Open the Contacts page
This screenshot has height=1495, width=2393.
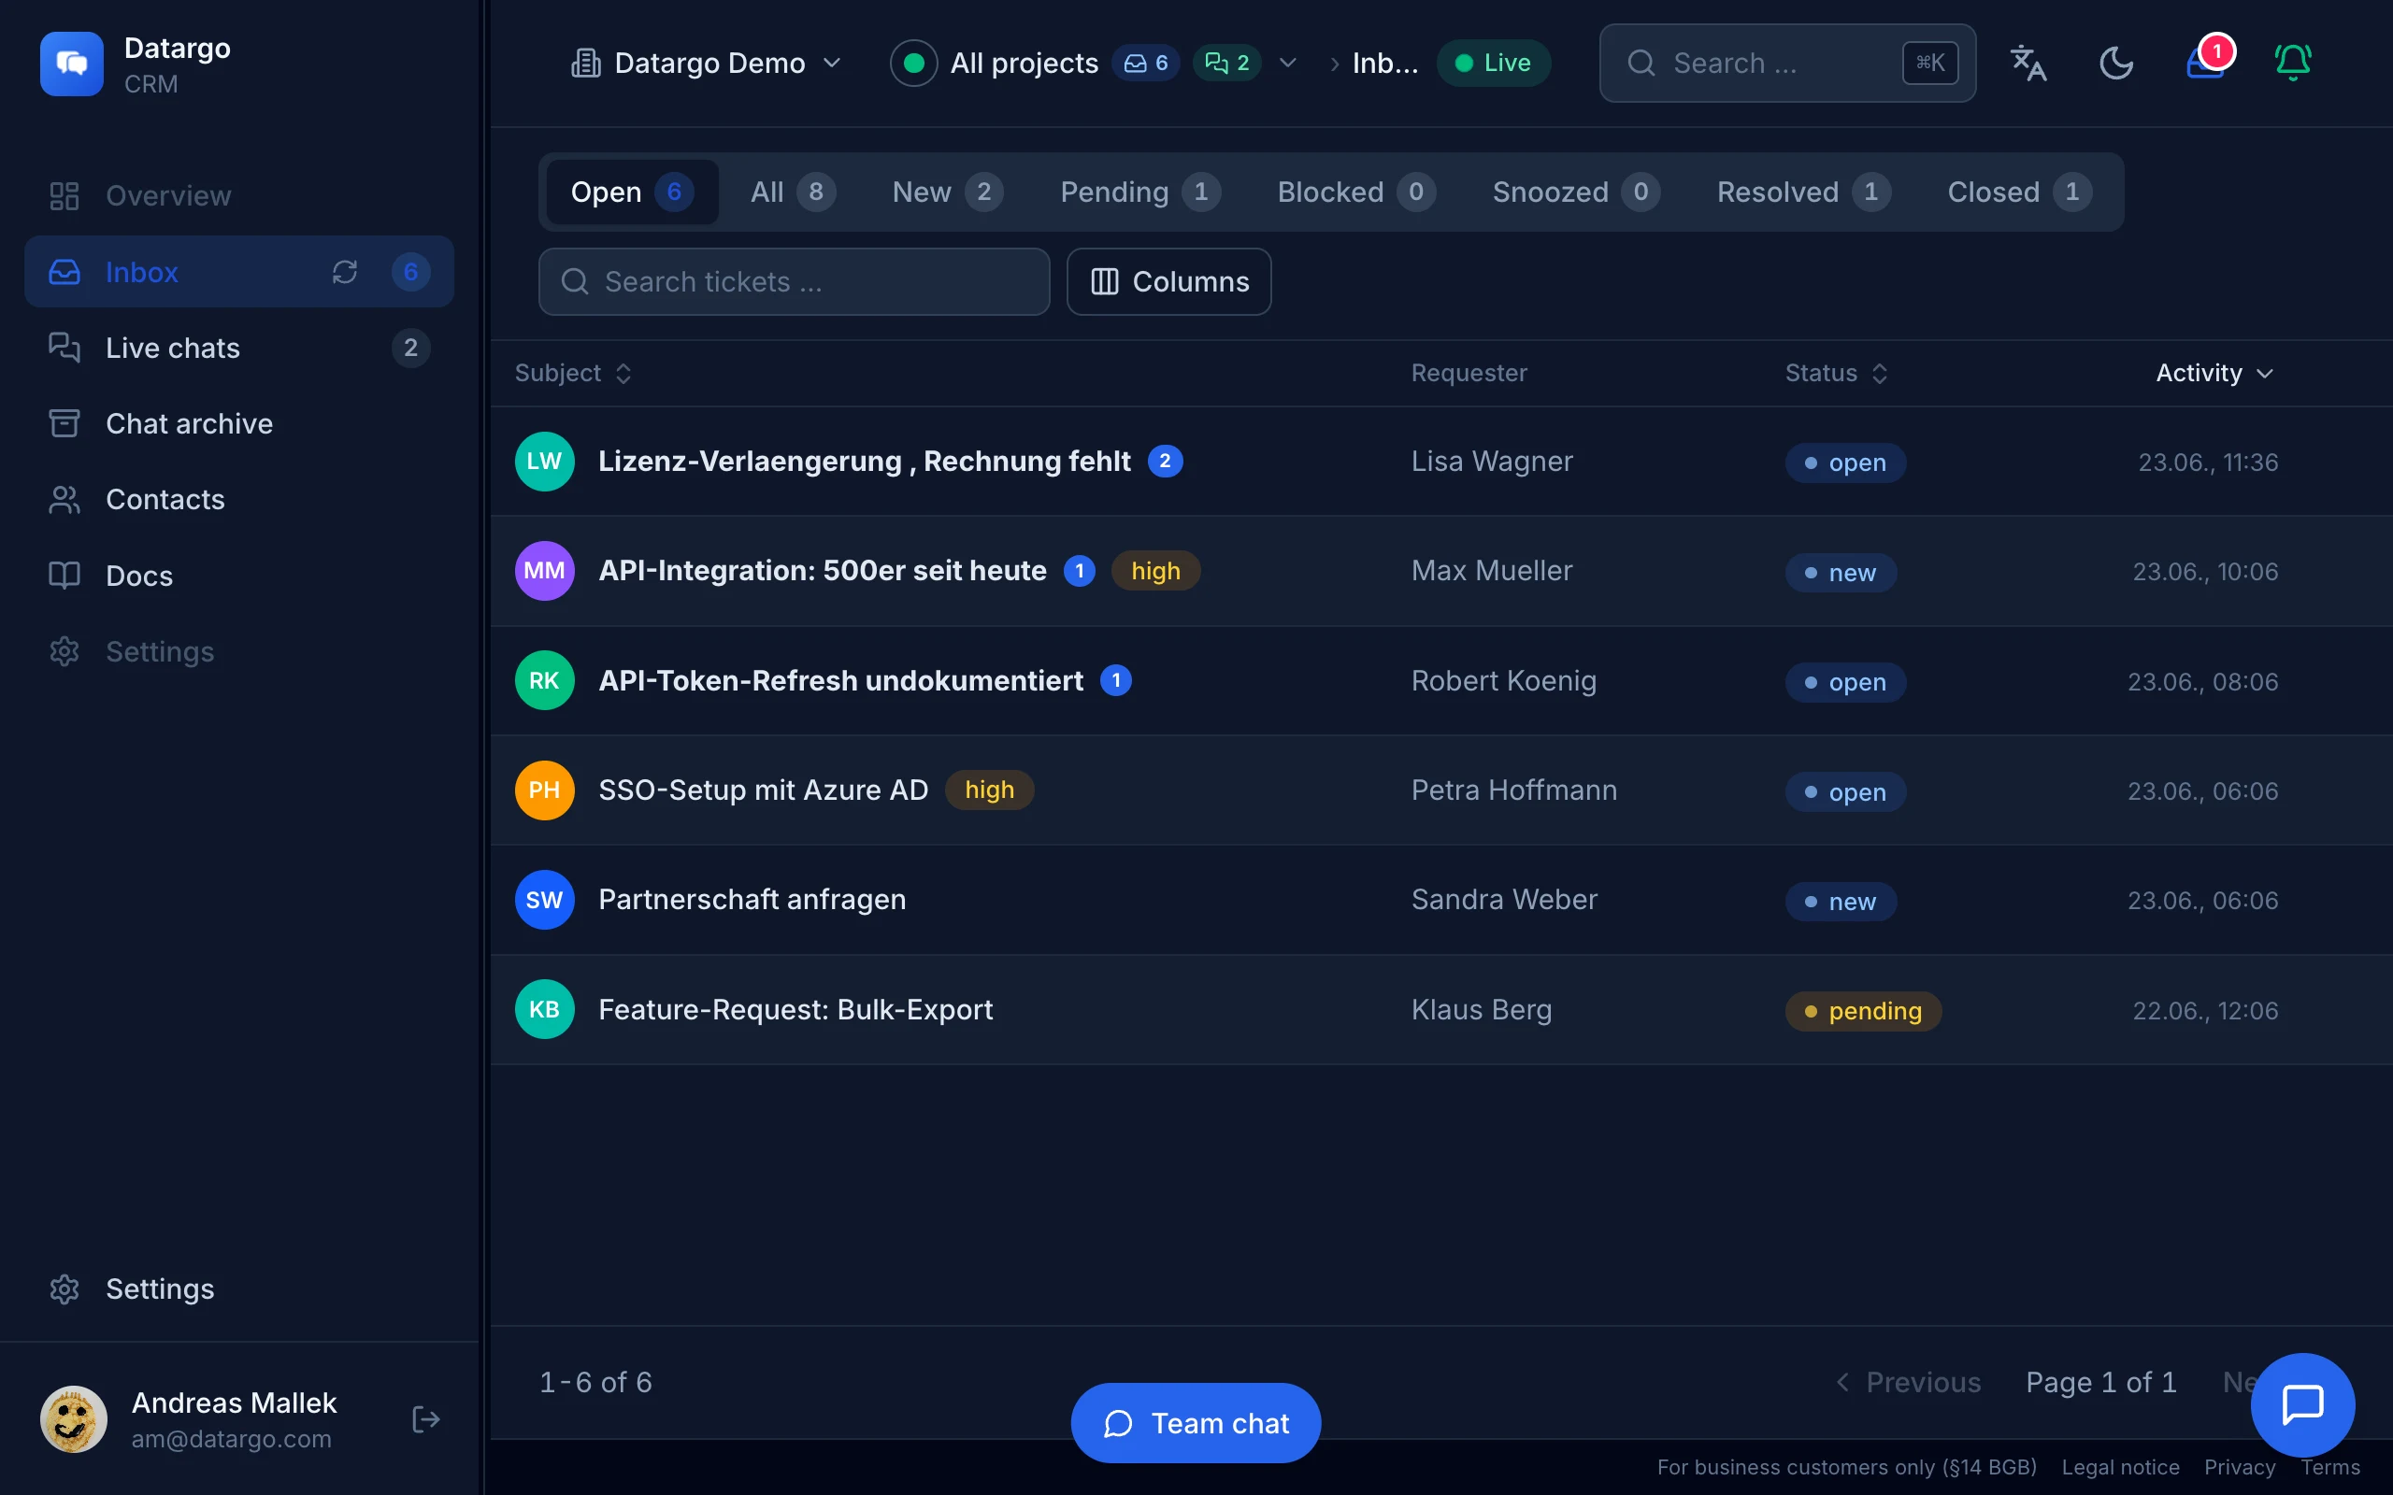[238, 499]
